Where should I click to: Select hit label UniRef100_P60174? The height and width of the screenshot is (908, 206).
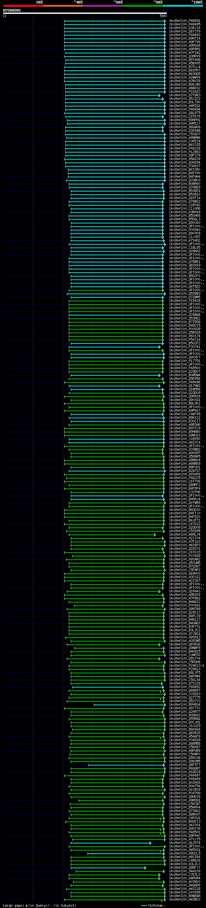click(x=184, y=336)
